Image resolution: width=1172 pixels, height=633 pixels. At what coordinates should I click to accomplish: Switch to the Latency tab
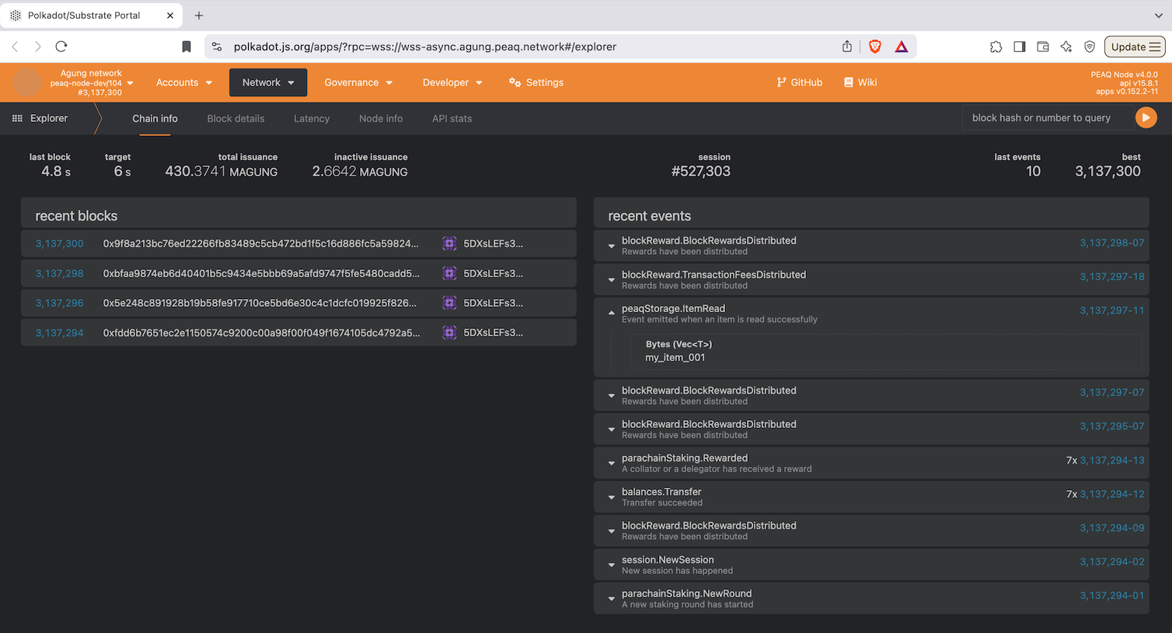[312, 119]
